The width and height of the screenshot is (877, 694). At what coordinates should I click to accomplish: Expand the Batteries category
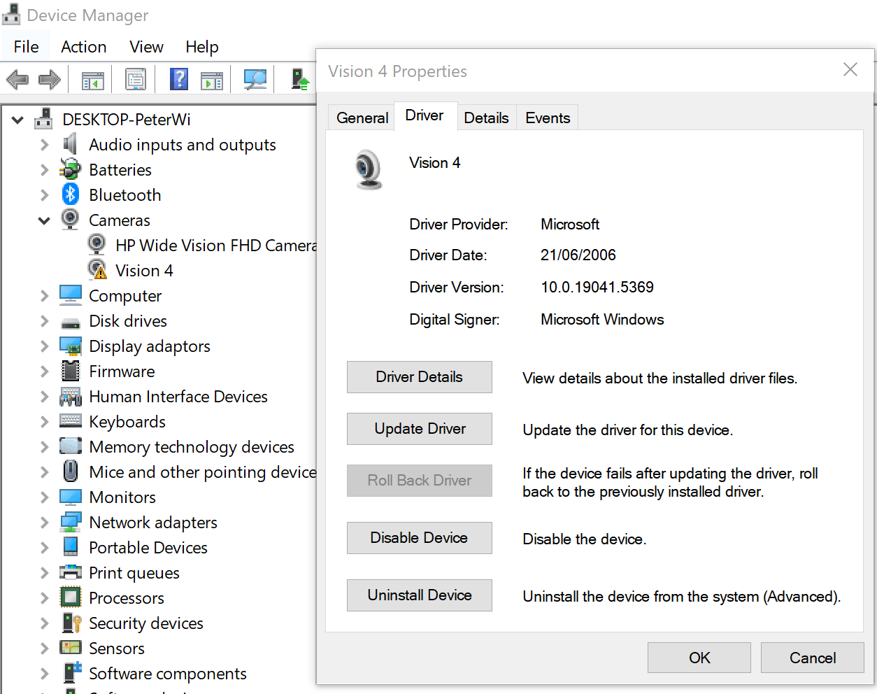coord(44,170)
